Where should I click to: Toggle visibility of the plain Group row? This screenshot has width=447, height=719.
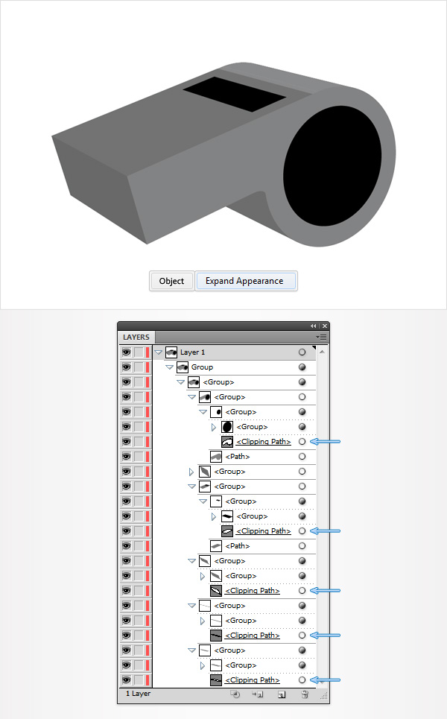click(x=127, y=367)
